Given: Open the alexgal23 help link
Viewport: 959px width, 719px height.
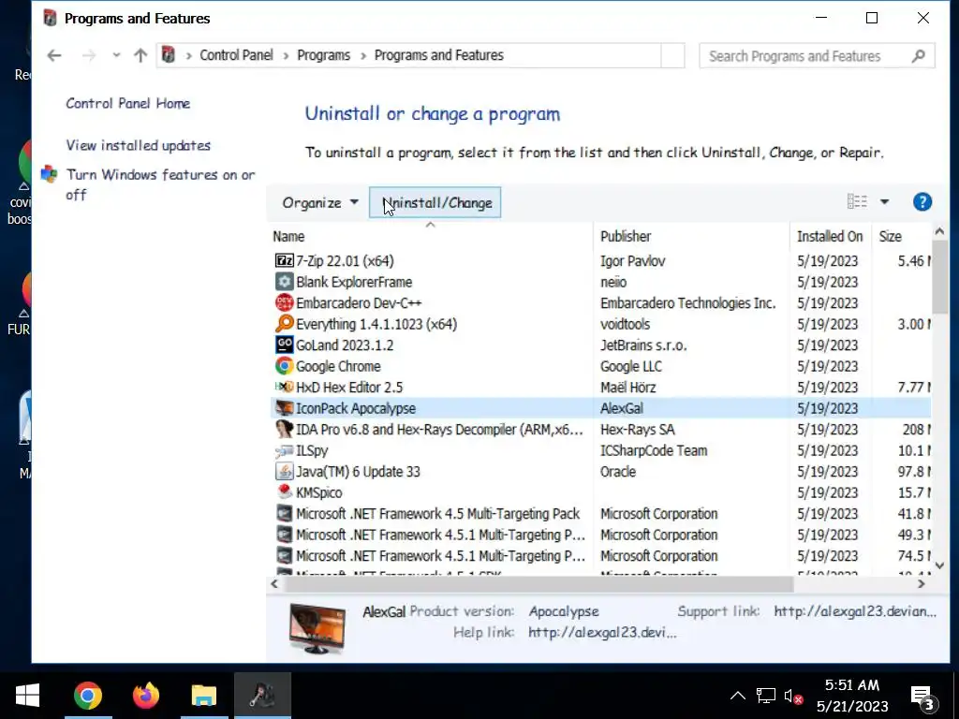Looking at the screenshot, I should 602,633.
